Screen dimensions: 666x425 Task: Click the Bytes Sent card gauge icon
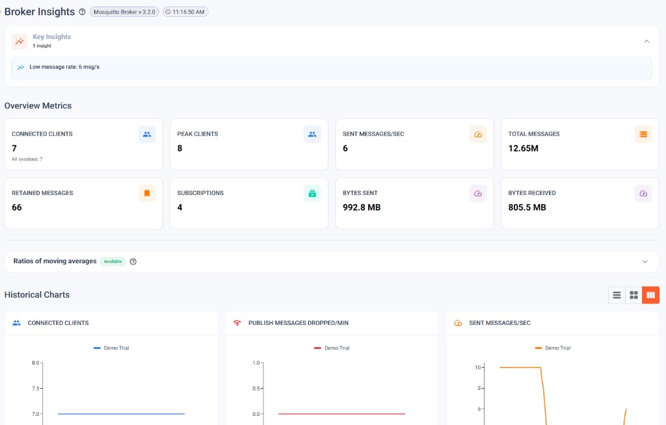click(x=478, y=193)
